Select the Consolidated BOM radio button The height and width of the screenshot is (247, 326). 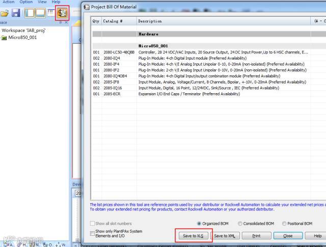click(x=240, y=224)
